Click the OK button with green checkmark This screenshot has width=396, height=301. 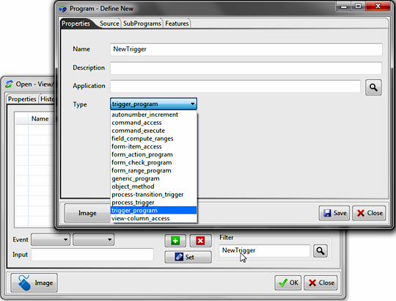[x=288, y=283]
